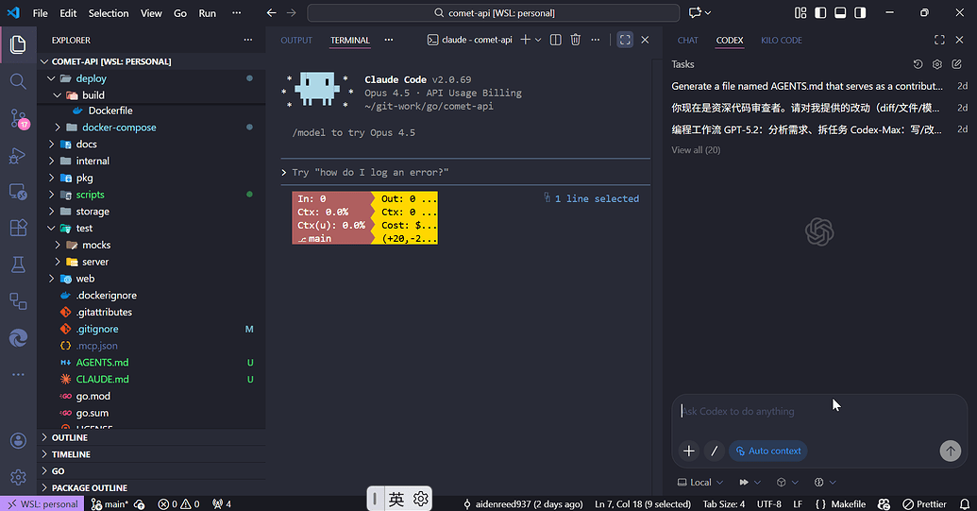Toggle primary side bar visibility

(820, 13)
